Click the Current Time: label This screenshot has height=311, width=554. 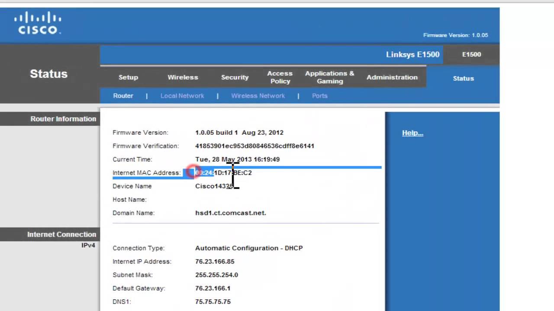click(x=132, y=159)
